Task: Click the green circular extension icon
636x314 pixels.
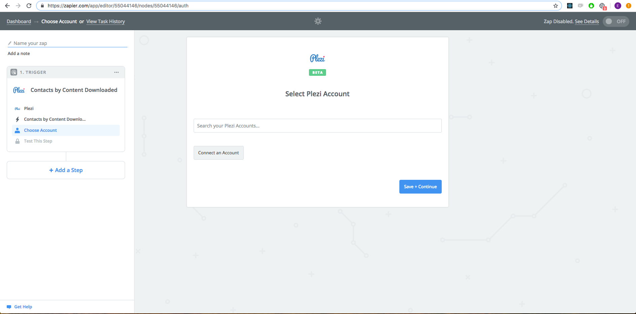Action: (591, 6)
